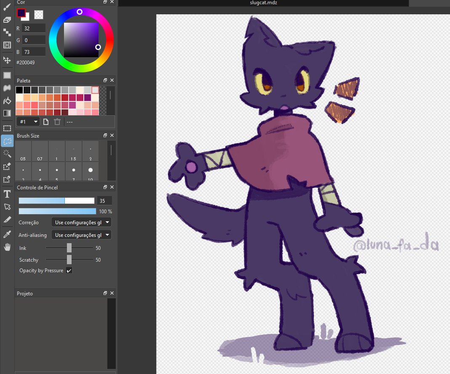Click the hue ring color wheel handle

[80, 12]
